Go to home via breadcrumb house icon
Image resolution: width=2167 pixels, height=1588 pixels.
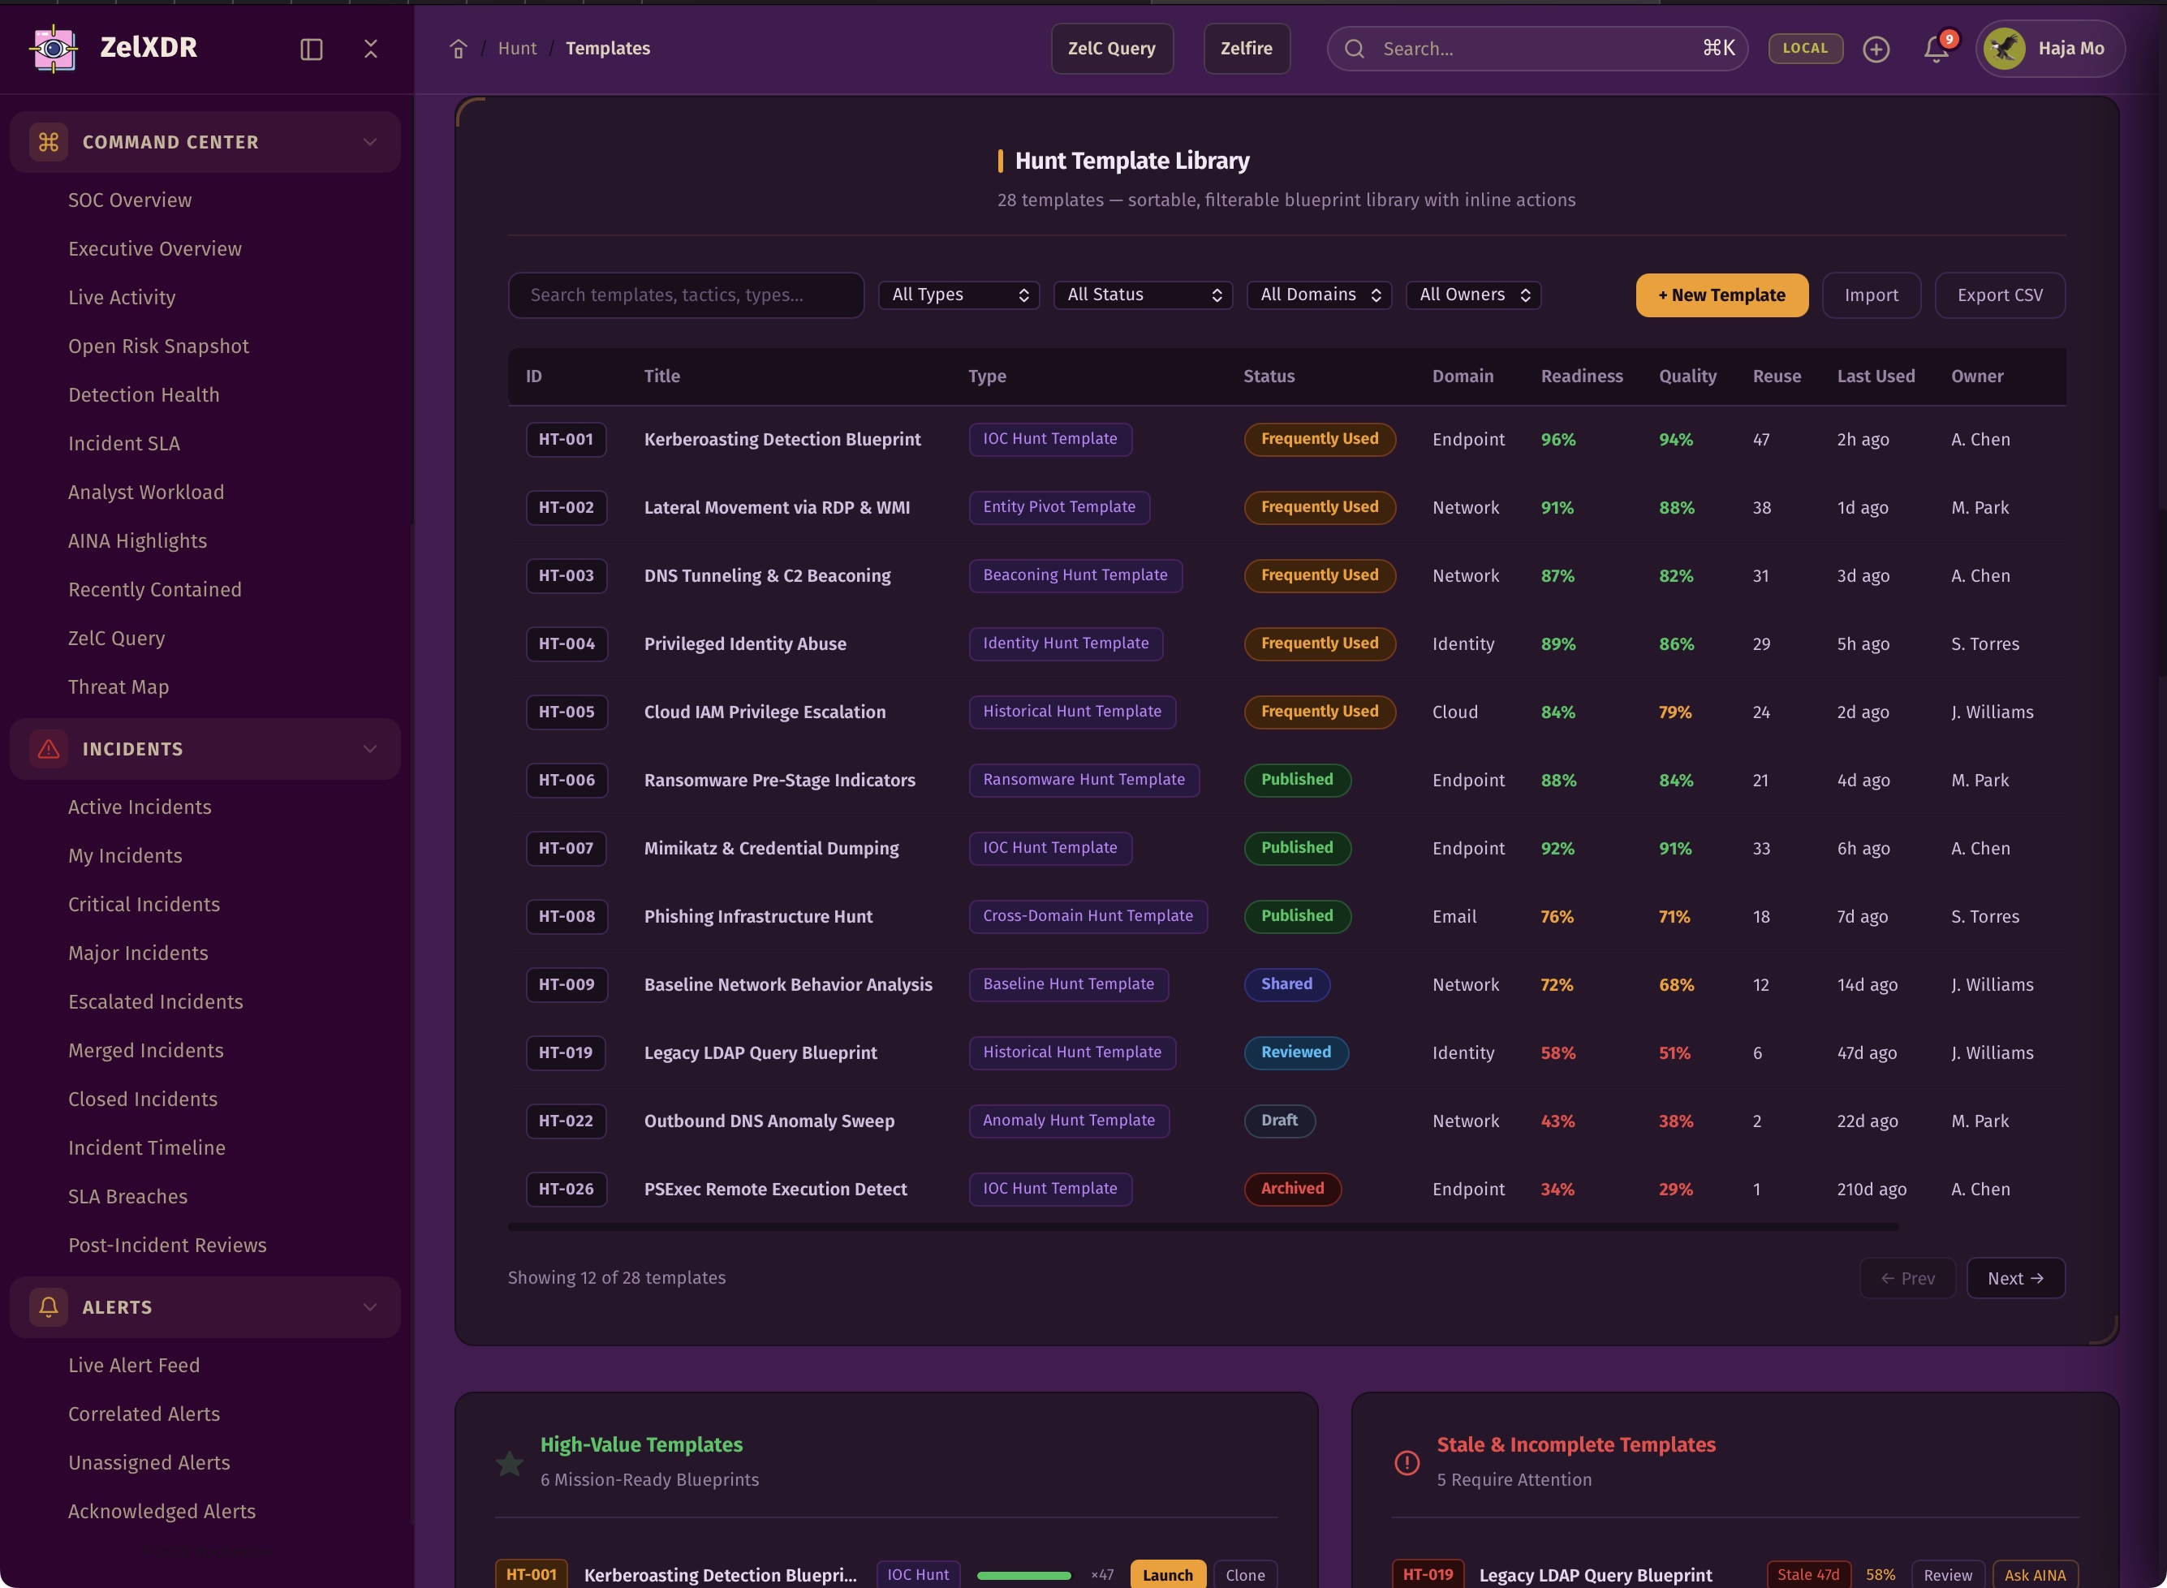pyautogui.click(x=459, y=49)
